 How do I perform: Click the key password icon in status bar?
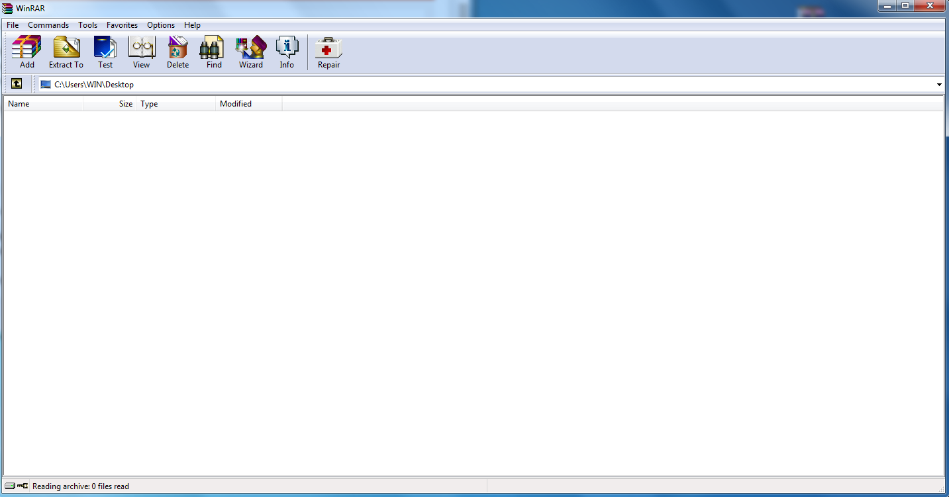click(x=23, y=486)
